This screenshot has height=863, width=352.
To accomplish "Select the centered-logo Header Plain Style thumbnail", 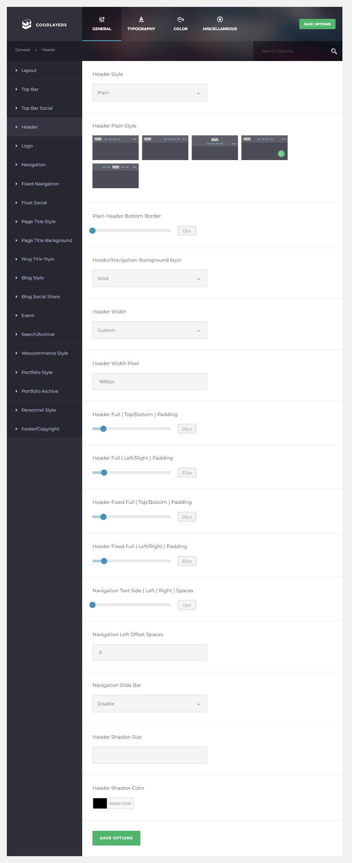I will point(215,148).
